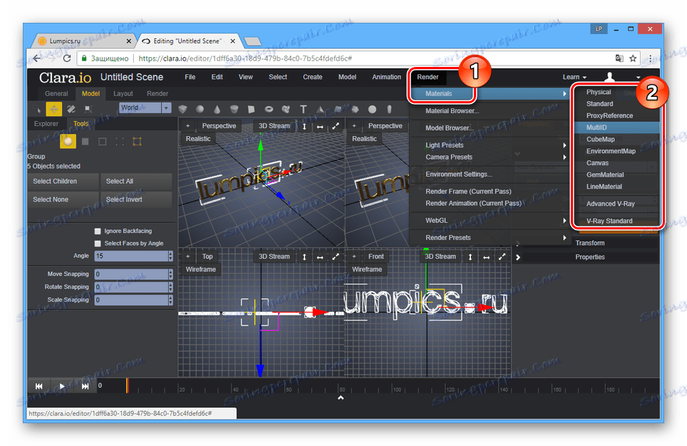Click the Select All button
This screenshot has height=446, width=687.
(136, 182)
